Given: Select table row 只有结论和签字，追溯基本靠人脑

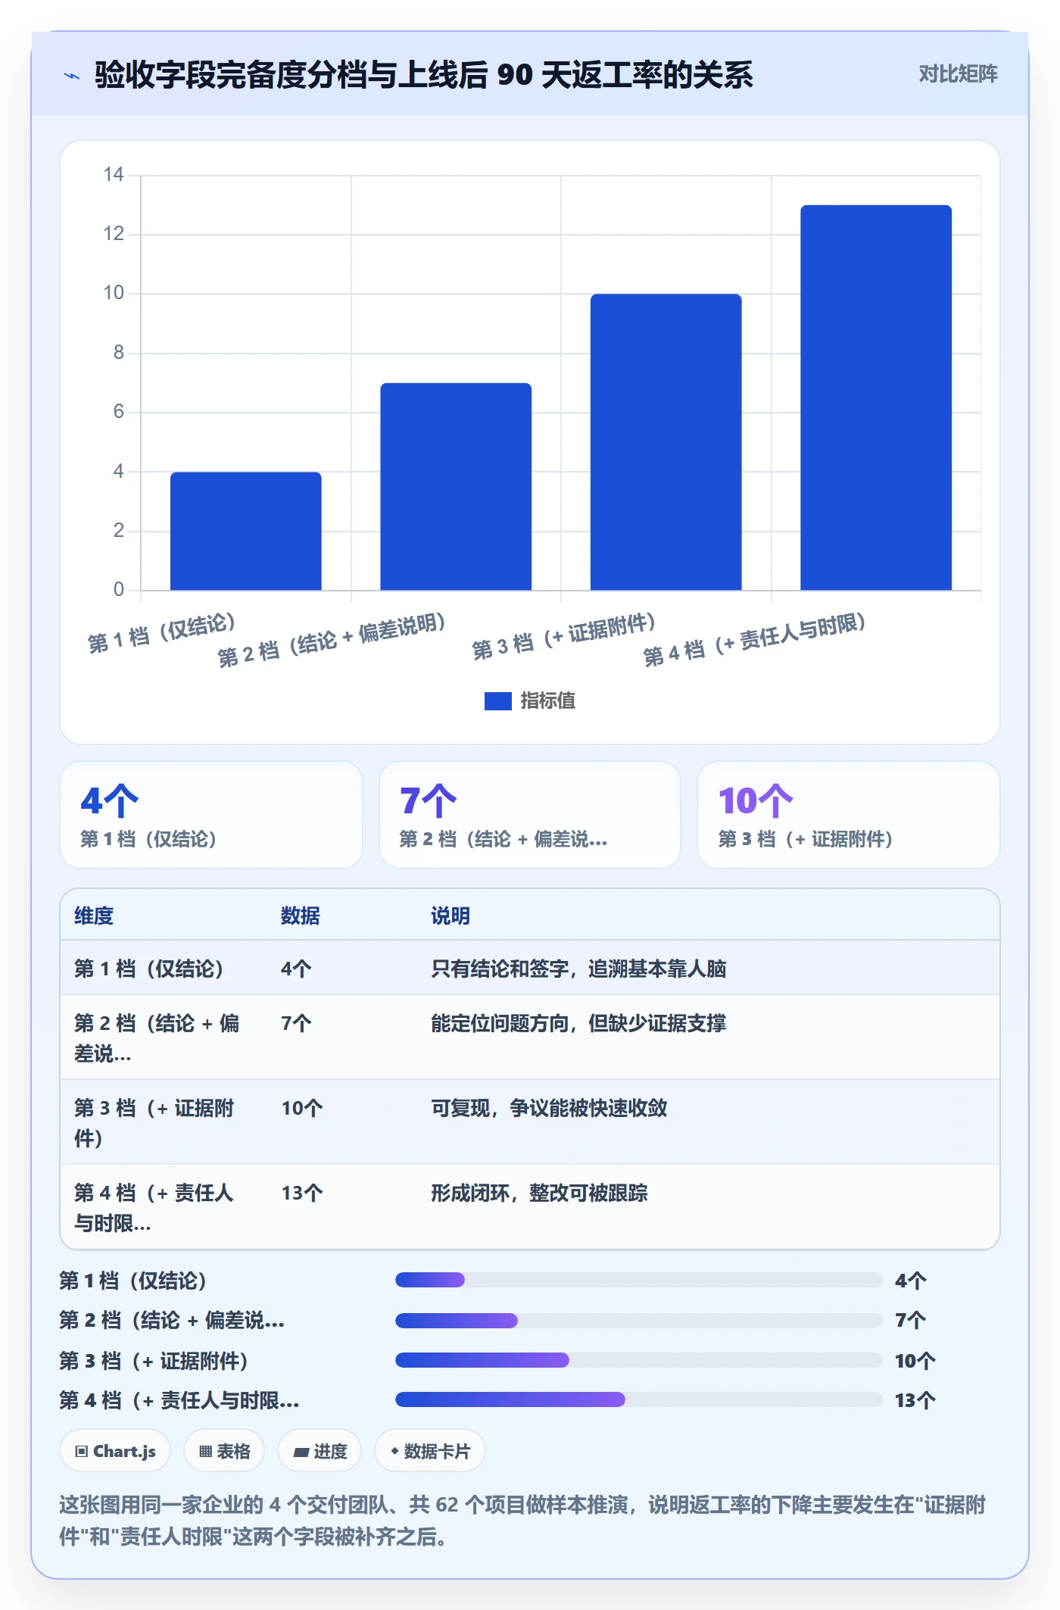Looking at the screenshot, I should tap(530, 968).
